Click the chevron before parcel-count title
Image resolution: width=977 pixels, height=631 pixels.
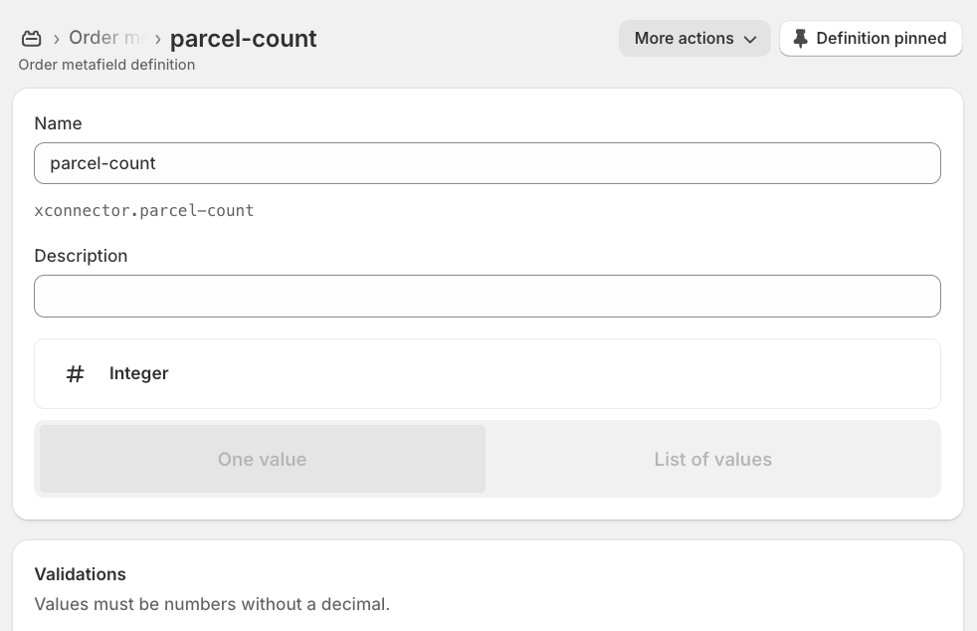157,39
